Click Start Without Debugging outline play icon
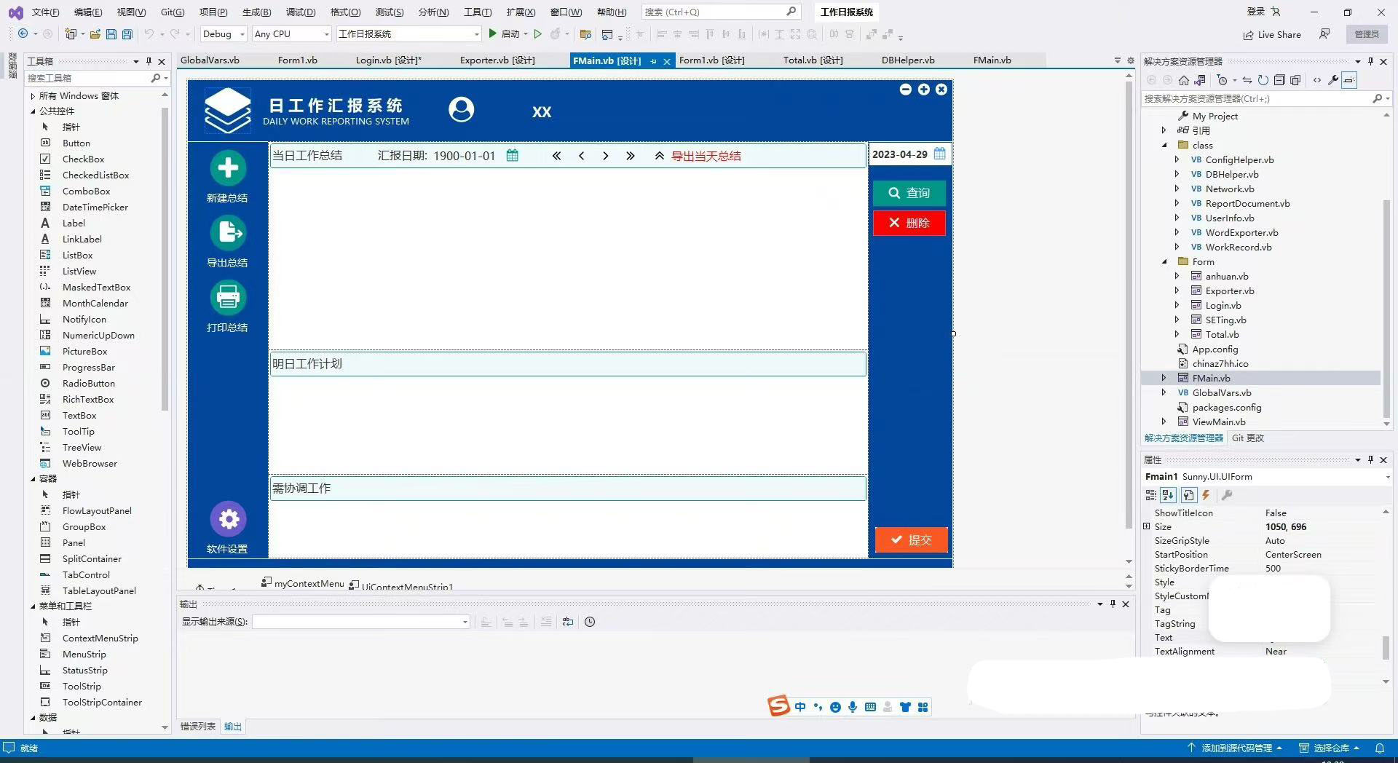The height and width of the screenshot is (763, 1398). (x=537, y=34)
